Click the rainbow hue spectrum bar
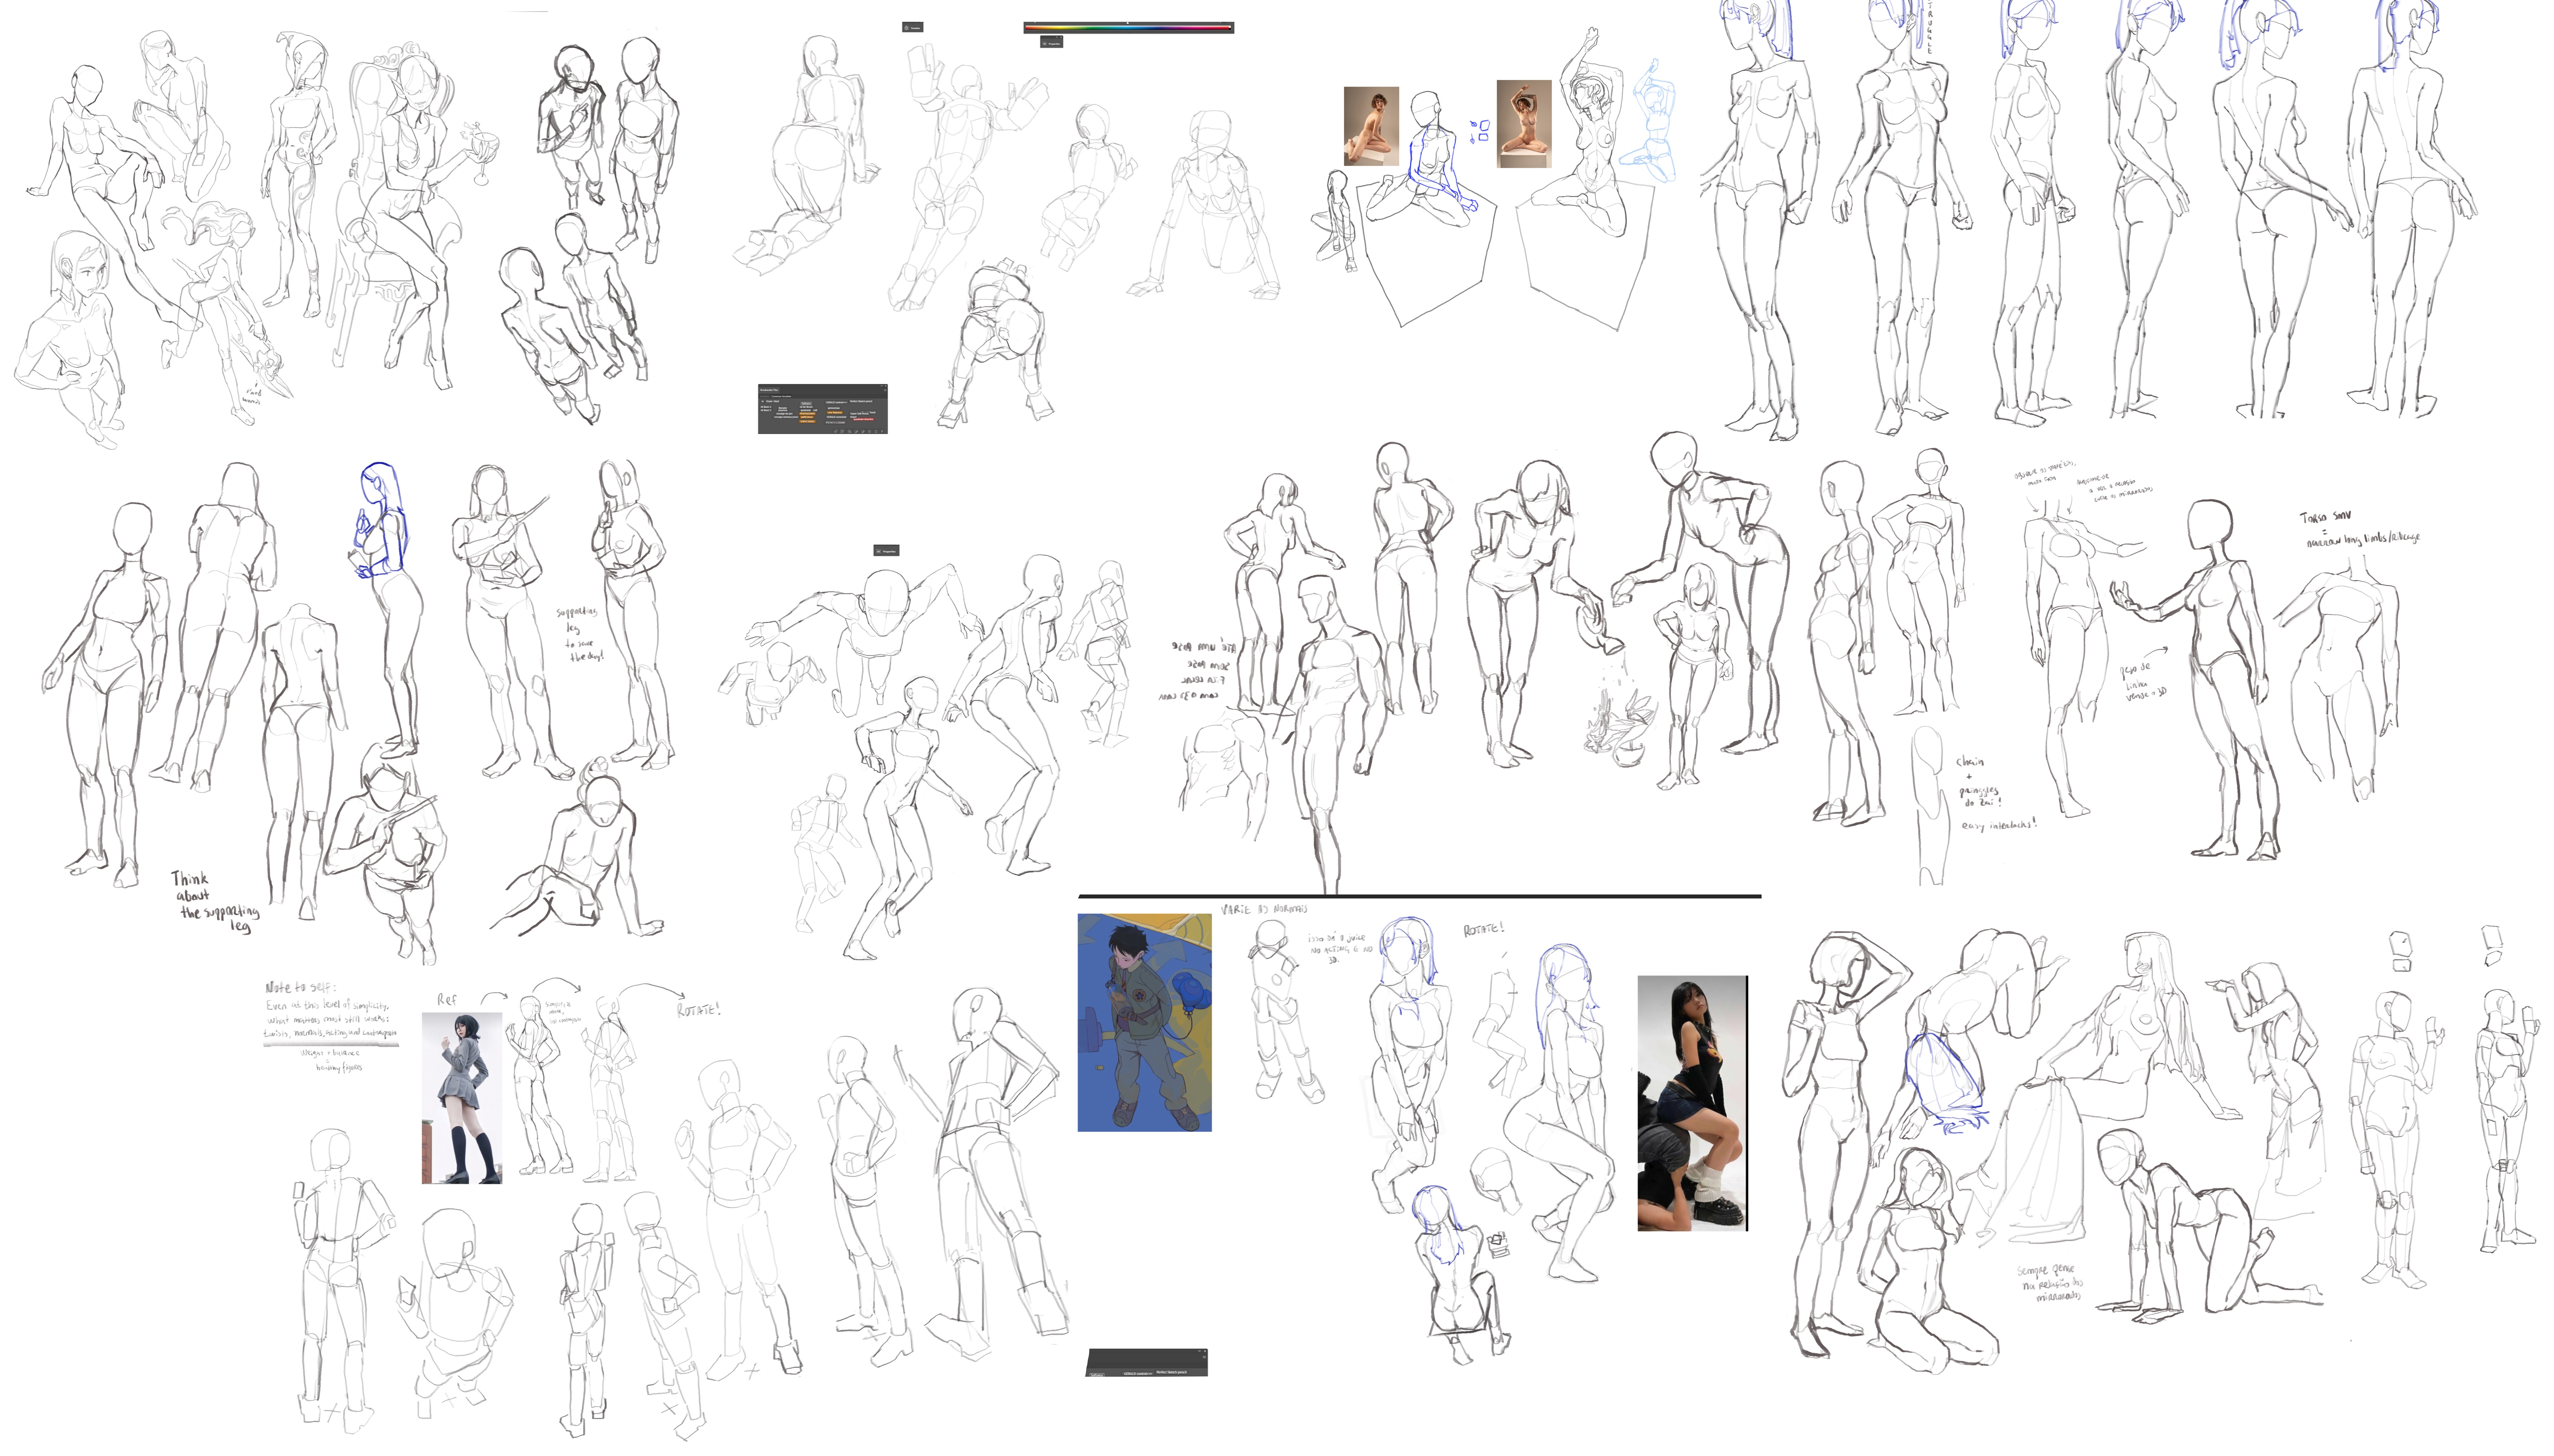2554x1456 pixels. tap(1127, 28)
